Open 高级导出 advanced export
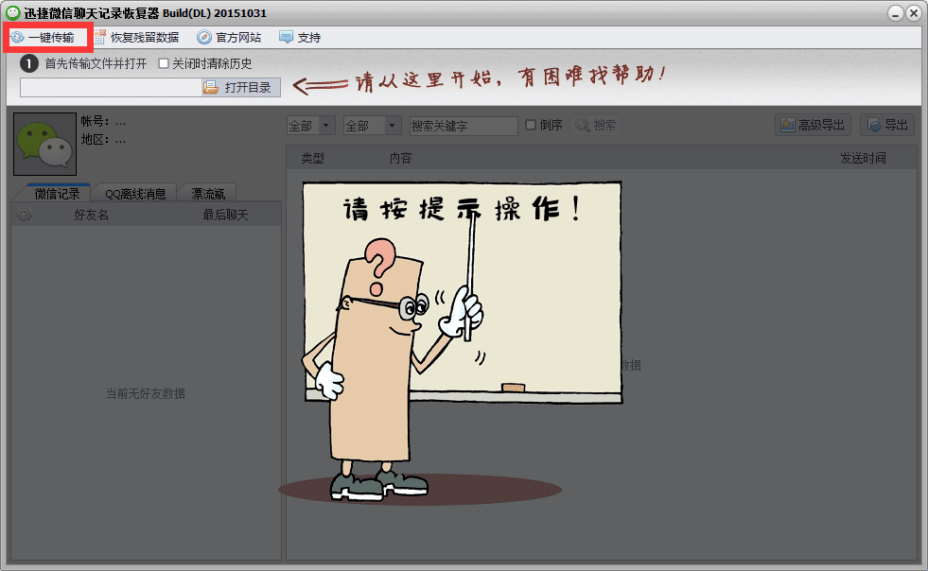928x571 pixels. point(812,124)
